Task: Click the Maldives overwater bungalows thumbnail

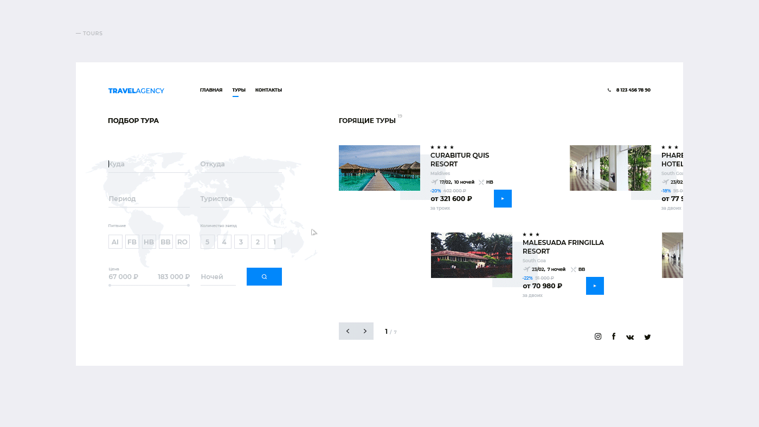Action: pyautogui.click(x=379, y=168)
